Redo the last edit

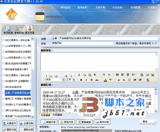pos(109,75)
